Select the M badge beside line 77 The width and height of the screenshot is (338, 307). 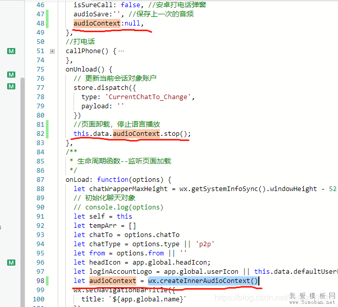coord(11,86)
